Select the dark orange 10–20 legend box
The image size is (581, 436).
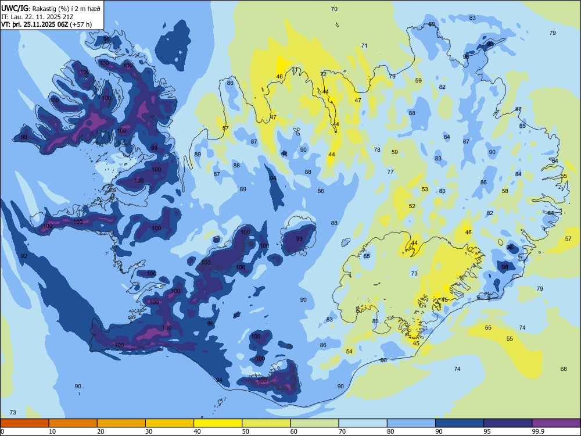point(73,423)
